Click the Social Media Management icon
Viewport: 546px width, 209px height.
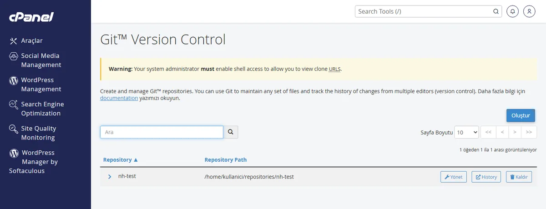[x=14, y=56]
